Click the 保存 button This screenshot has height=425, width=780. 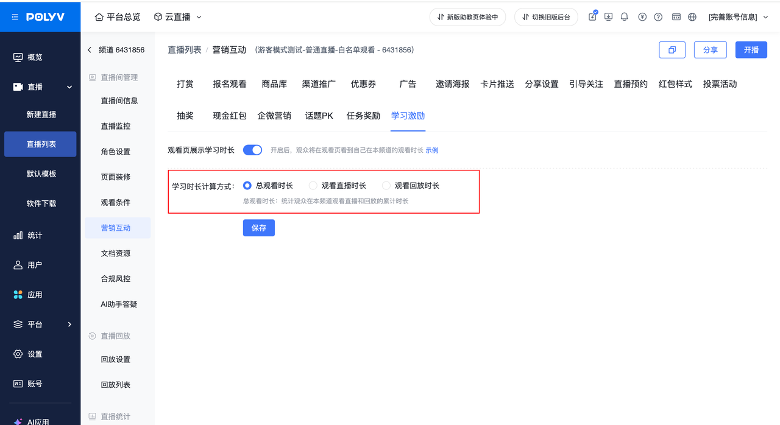coord(259,228)
